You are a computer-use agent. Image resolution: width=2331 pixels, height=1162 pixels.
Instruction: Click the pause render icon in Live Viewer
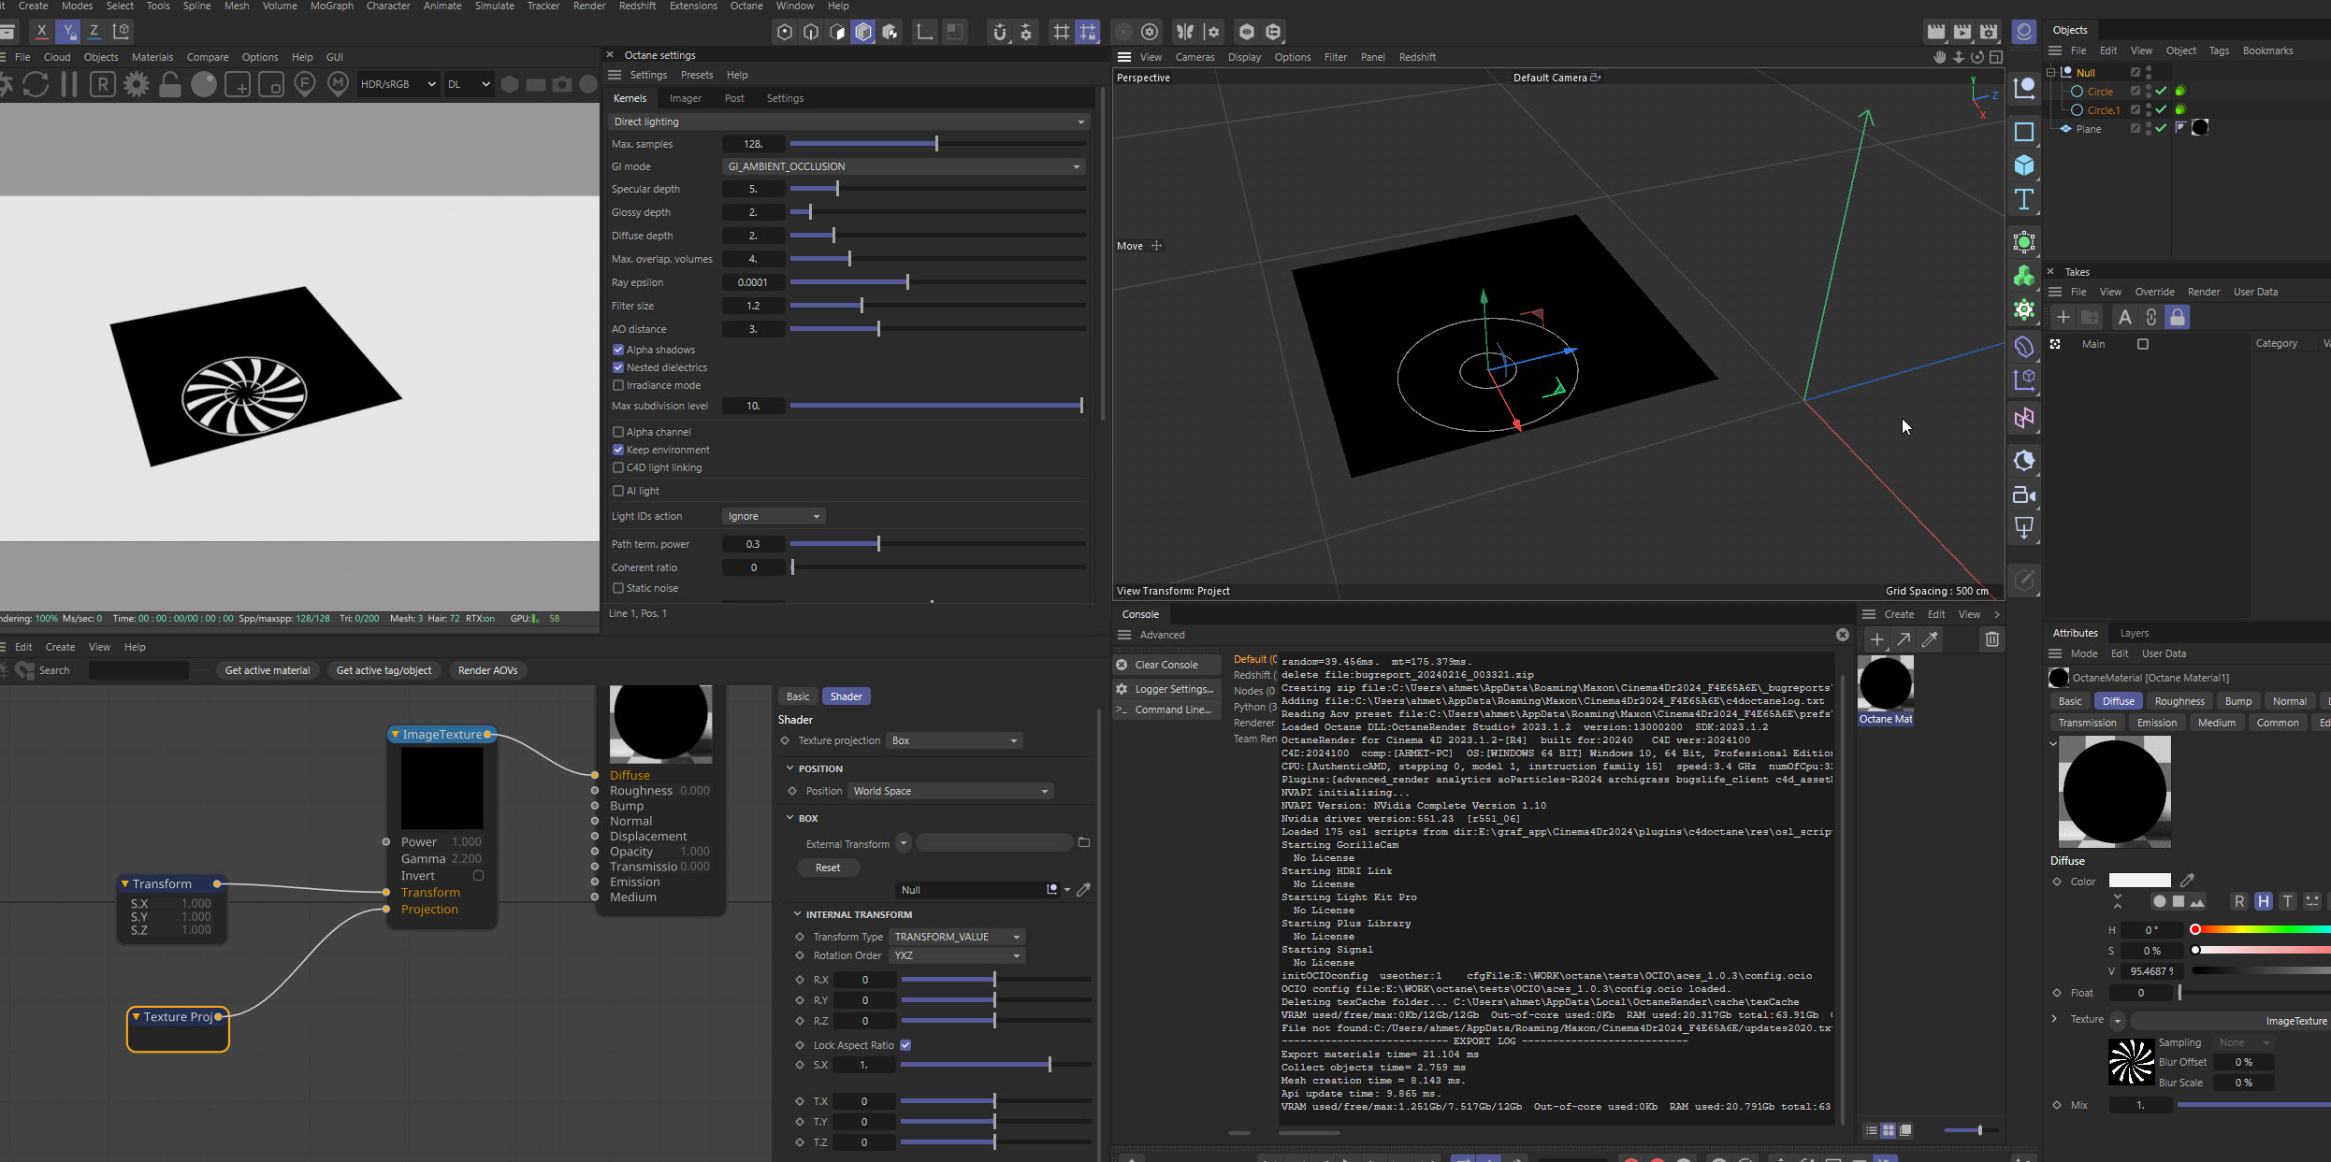[68, 85]
